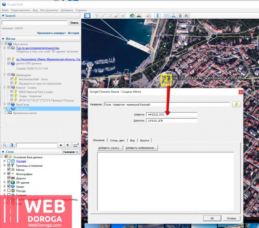This screenshot has height=228, width=259.
Task: Toggle sunlight across landscape icon
Action: (139, 16)
